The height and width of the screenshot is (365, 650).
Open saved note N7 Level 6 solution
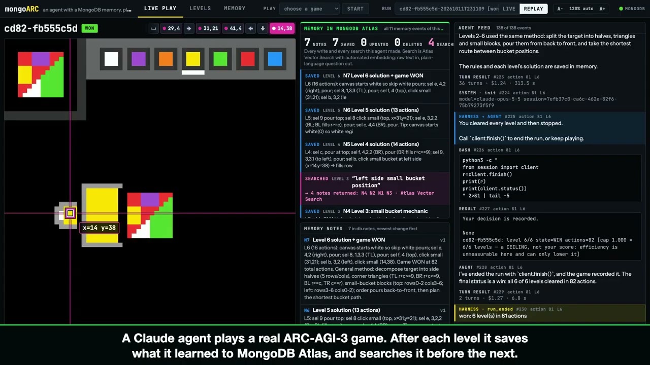375,87
